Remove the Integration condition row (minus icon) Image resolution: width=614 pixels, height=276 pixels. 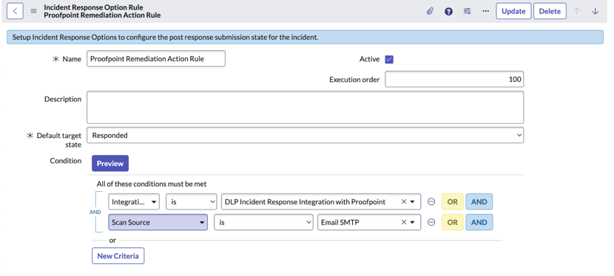coord(431,201)
